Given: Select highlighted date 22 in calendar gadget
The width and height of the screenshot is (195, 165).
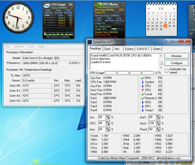Looking at the screenshot, I should click(x=165, y=26).
